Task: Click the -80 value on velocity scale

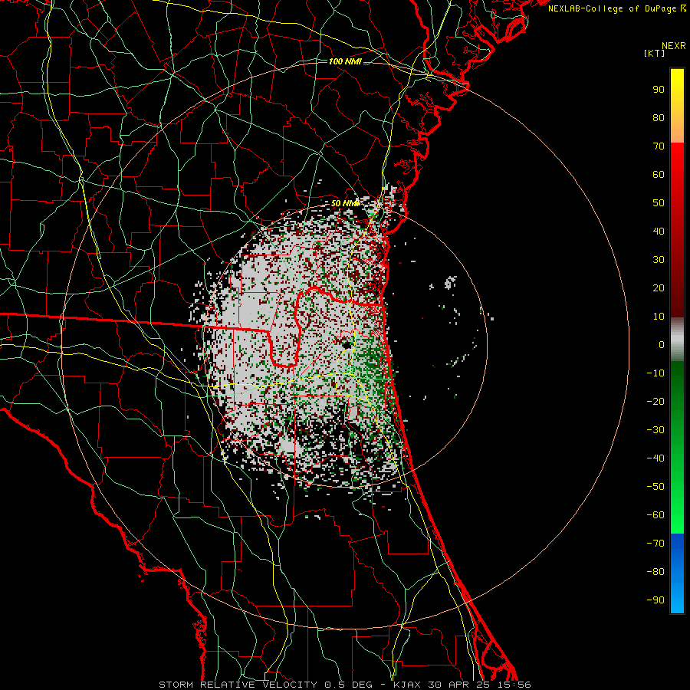Action: [655, 572]
